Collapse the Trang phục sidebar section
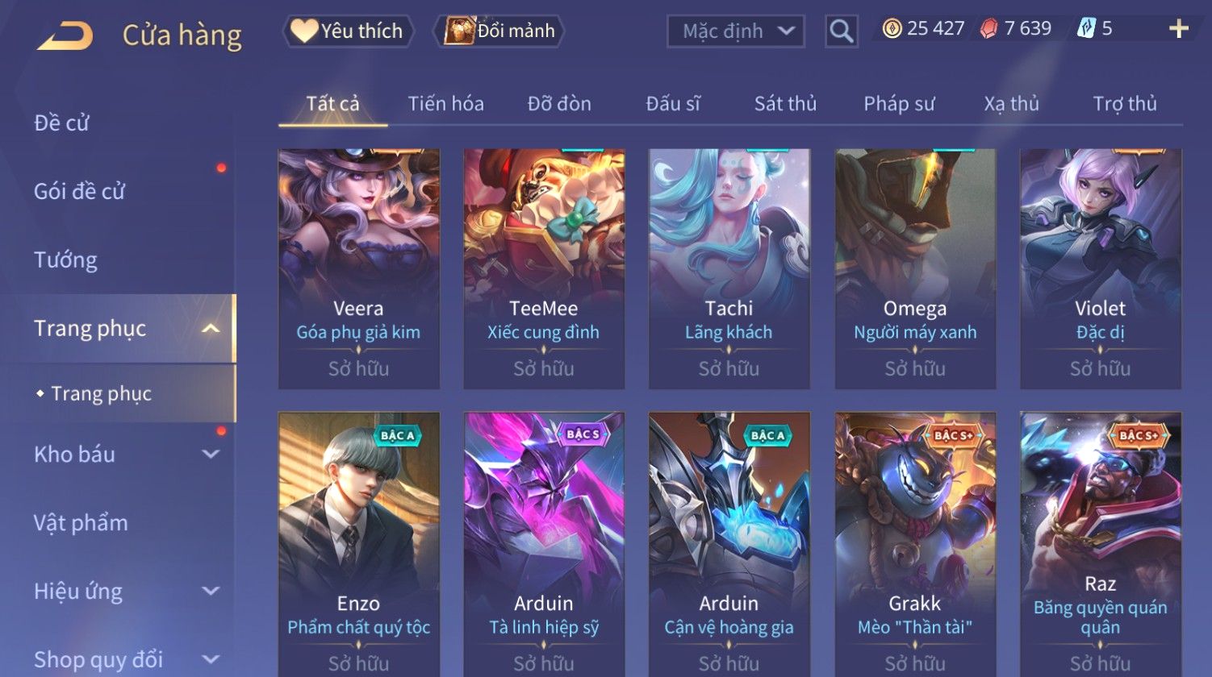This screenshot has width=1212, height=677. tap(211, 329)
